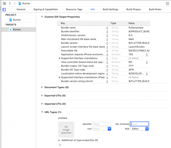Open the related items grid menu

[4, 3]
